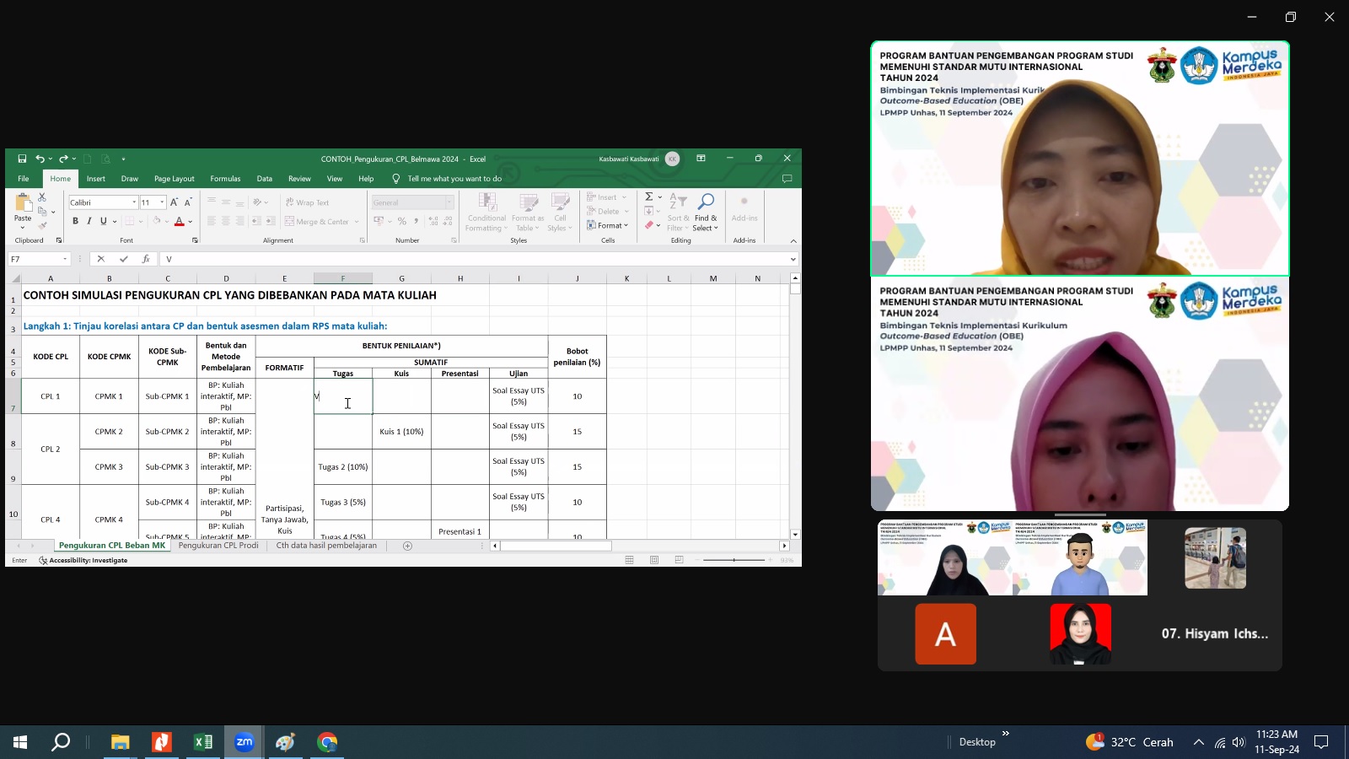The image size is (1349, 759).
Task: Click the Cut scissors icon
Action: pos(42,196)
